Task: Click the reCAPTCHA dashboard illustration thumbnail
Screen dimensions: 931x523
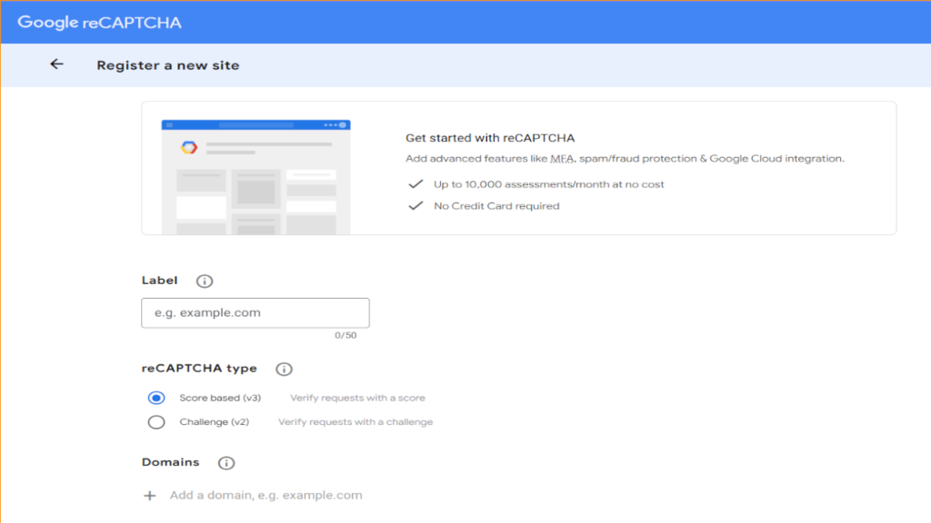Action: [x=255, y=177]
